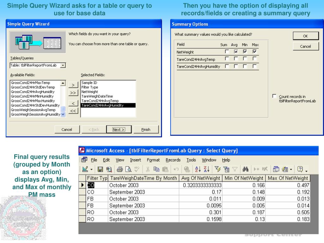Click the Avg Of NetWeight column header
This screenshot has height=243, width=324.
click(200, 178)
